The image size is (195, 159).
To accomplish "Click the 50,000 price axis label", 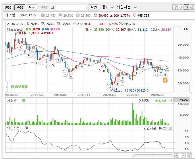I will pos(183,45).
